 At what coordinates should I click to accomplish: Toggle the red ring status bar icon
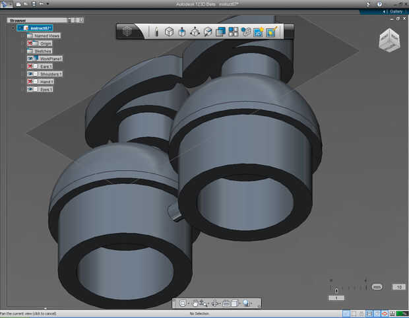pyautogui.click(x=385, y=313)
